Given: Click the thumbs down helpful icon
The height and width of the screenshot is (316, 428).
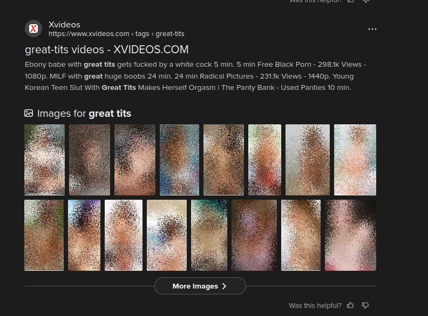Looking at the screenshot, I should click(365, 305).
